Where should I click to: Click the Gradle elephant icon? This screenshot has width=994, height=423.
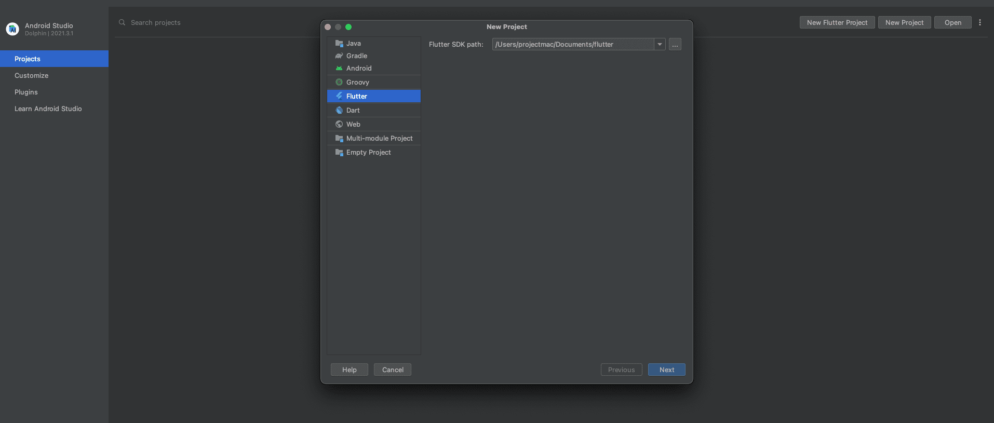pyautogui.click(x=339, y=56)
